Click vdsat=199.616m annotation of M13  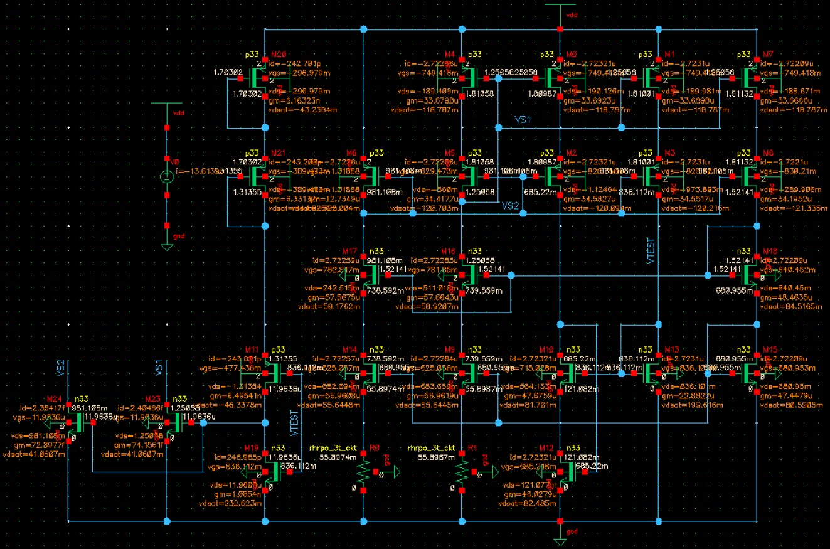point(693,405)
